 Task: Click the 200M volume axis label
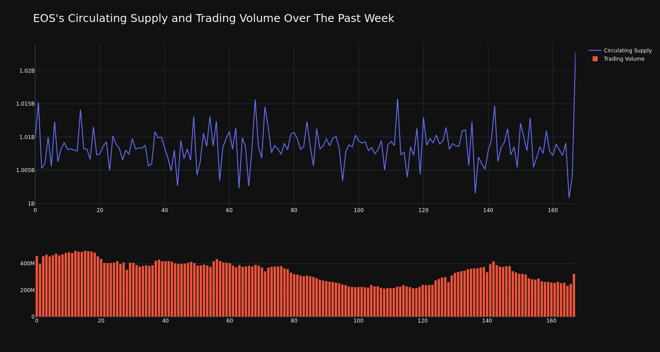tap(27, 290)
